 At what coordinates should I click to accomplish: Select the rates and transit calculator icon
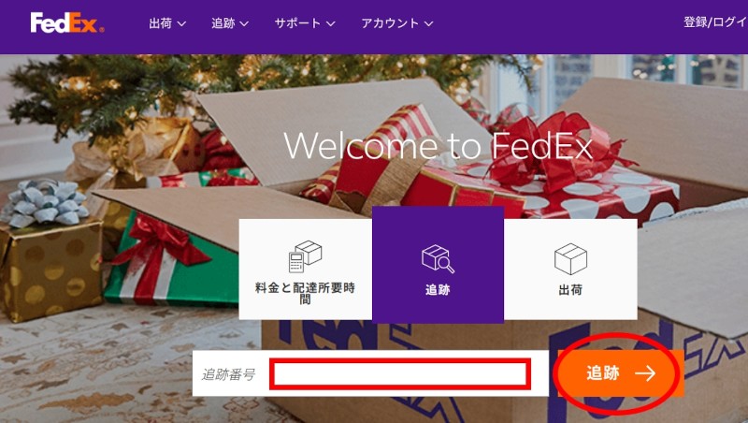coord(306,255)
